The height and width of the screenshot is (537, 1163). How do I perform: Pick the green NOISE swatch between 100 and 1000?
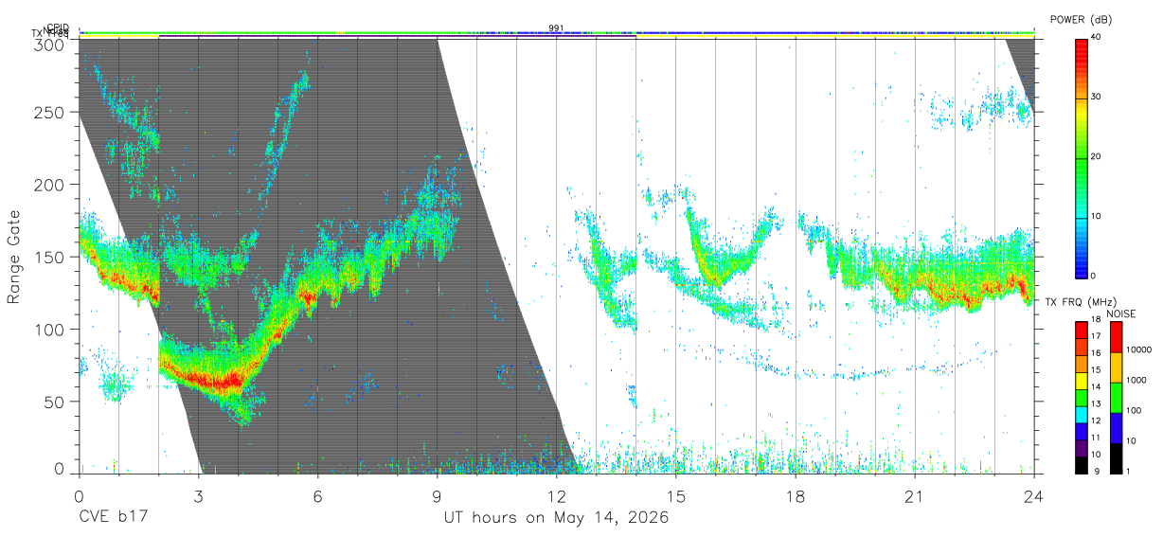[x=1116, y=397]
